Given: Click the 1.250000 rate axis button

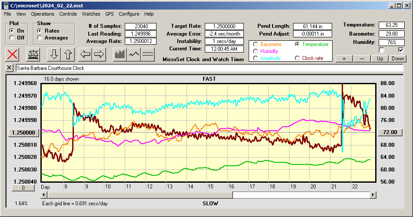Looking at the screenshot, I should click(24, 132).
